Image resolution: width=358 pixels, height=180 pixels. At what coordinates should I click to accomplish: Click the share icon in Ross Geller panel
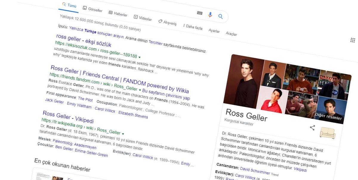(x=312, y=127)
